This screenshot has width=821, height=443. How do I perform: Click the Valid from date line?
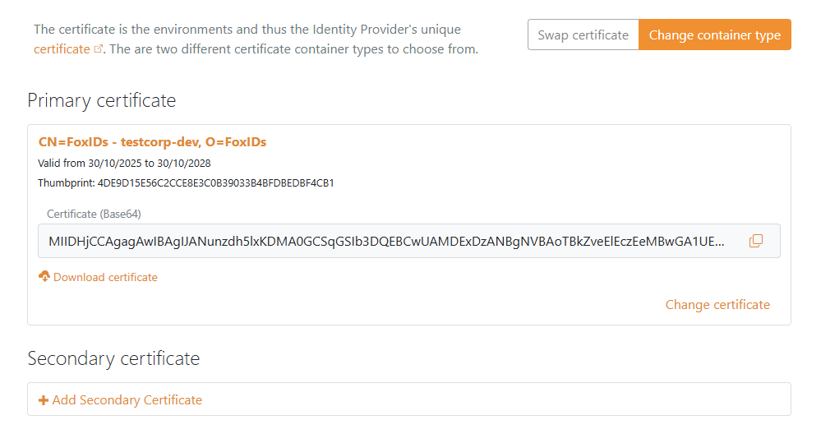click(124, 163)
